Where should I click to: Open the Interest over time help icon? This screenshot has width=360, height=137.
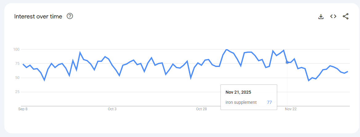pos(70,16)
